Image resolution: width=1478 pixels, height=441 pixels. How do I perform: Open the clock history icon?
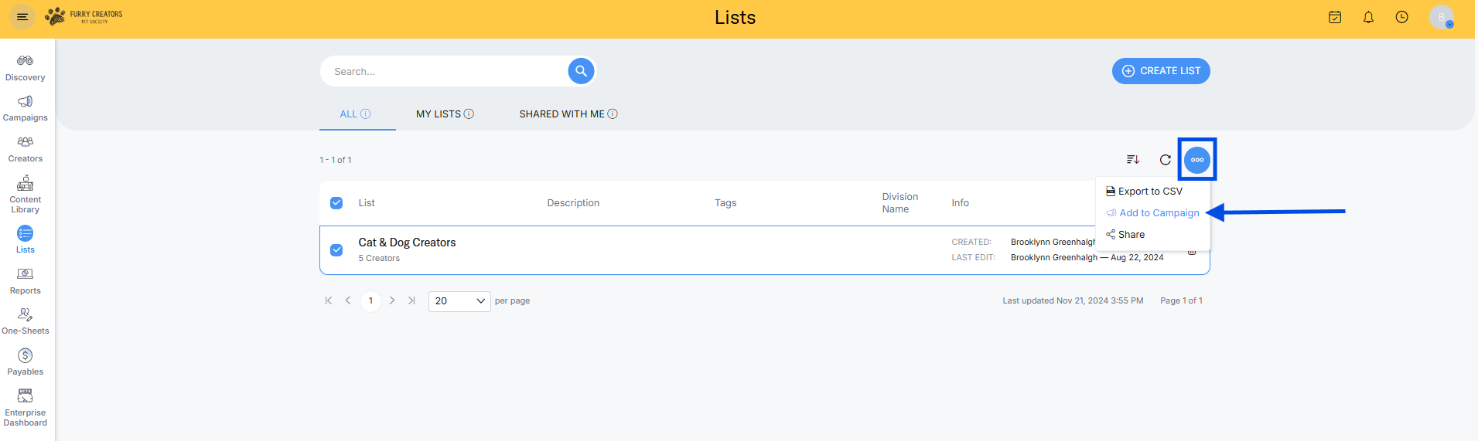pos(1401,17)
